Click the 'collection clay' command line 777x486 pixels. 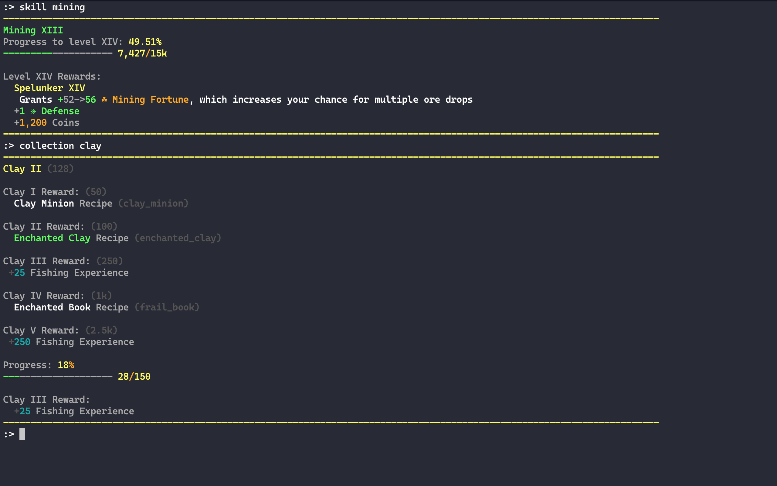point(60,145)
